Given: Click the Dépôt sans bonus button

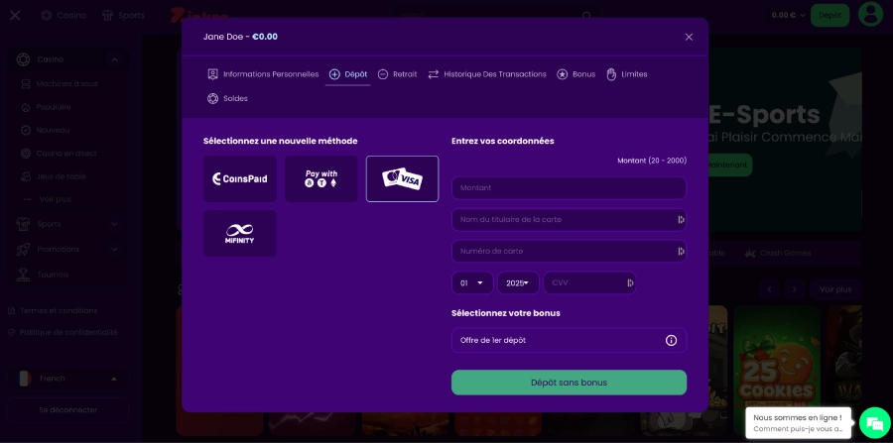Looking at the screenshot, I should (x=569, y=383).
